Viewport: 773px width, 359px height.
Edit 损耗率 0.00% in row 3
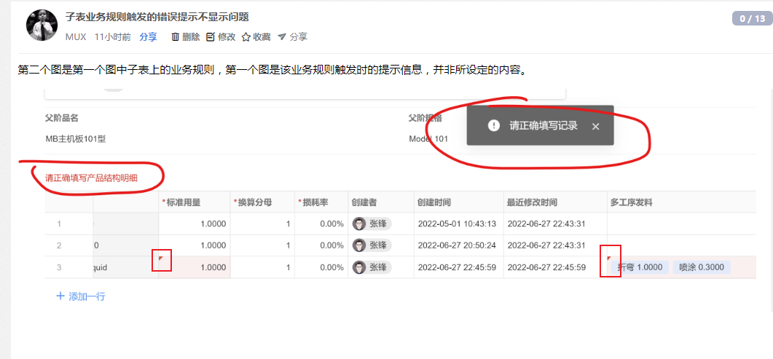[321, 267]
